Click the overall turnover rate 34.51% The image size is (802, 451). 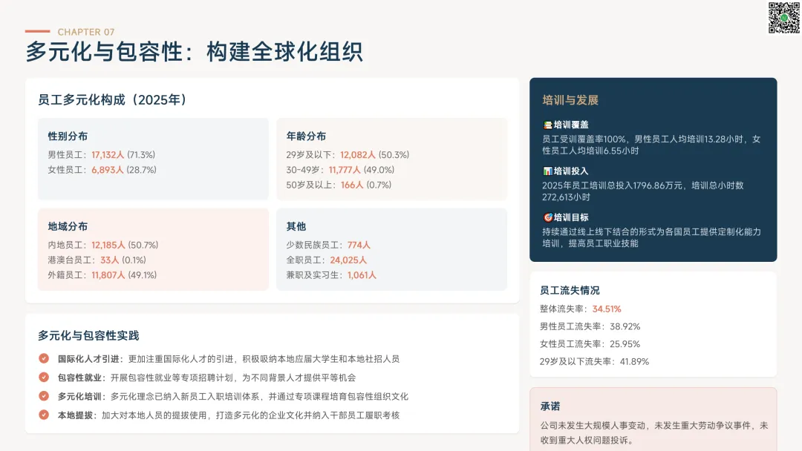[607, 309]
